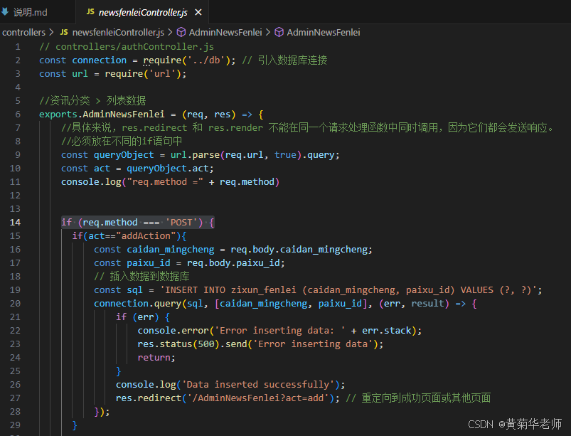Click the '/AdminNewsFenlei?act=add' string
571x436 pixels.
[258, 398]
